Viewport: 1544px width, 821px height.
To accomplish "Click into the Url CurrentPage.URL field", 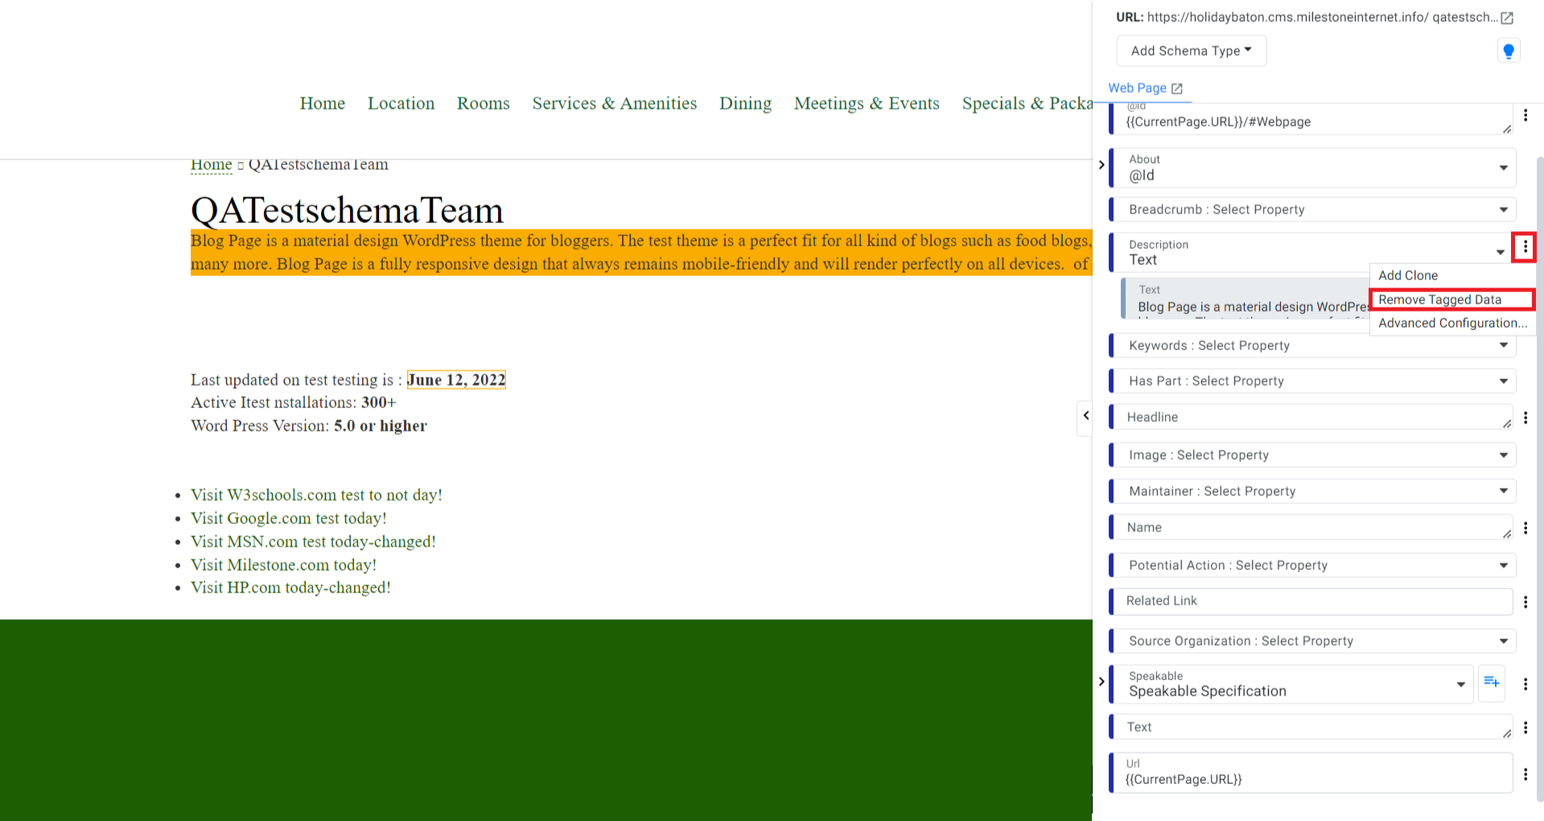I will pos(1311,773).
